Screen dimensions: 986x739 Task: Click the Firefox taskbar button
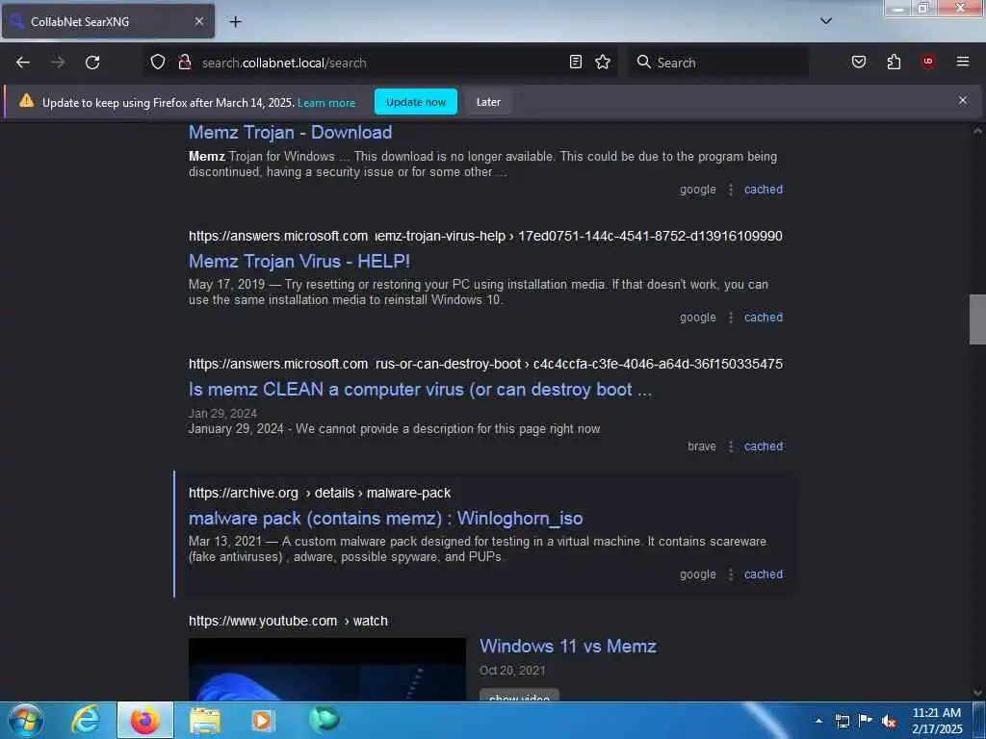tap(145, 720)
